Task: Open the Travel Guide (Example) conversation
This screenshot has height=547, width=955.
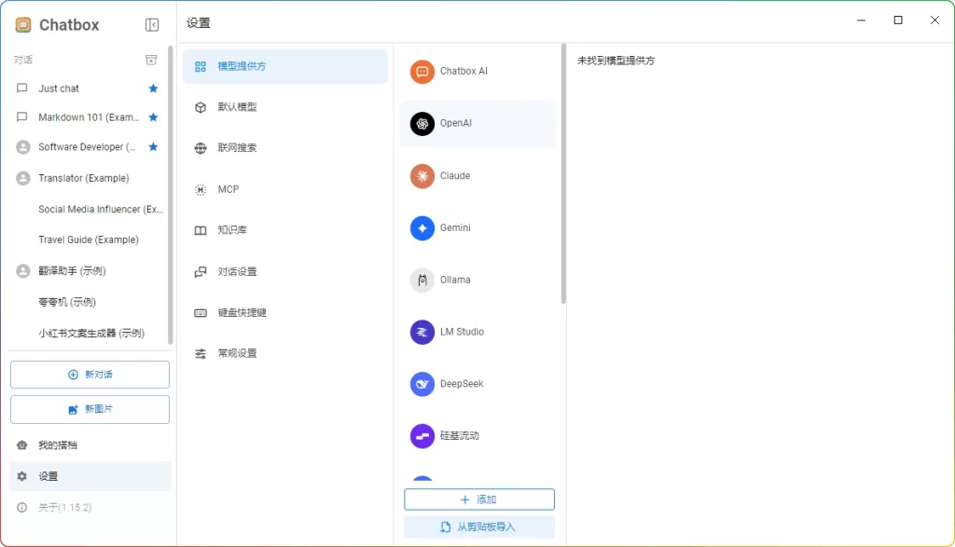Action: [x=89, y=239]
